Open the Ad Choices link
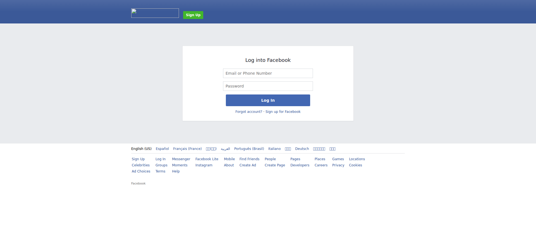 (141, 171)
